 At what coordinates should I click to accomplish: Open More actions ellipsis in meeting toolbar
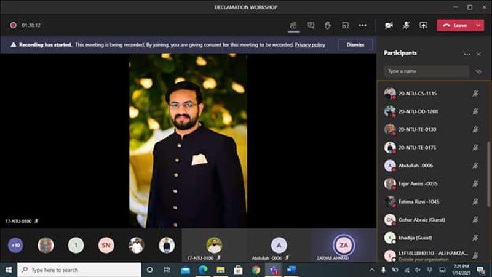coord(362,25)
